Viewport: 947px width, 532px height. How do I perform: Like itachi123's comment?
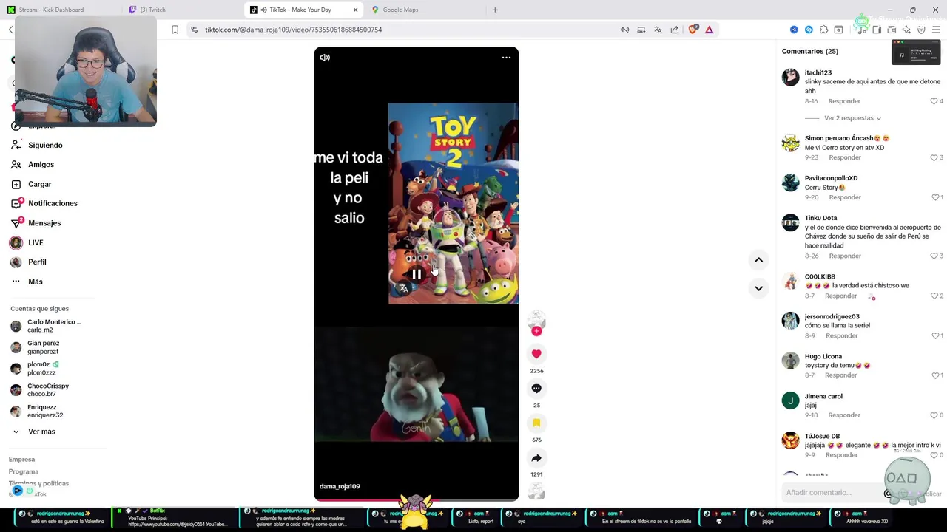(934, 101)
